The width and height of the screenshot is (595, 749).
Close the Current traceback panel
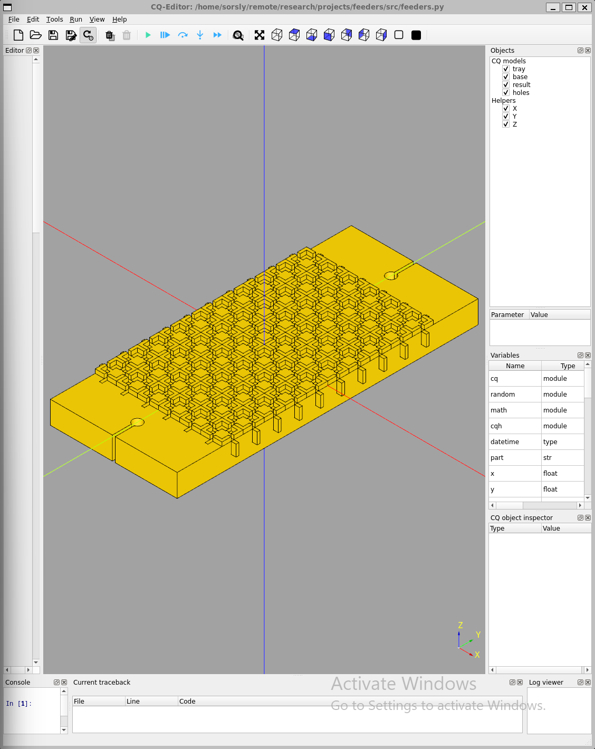pyautogui.click(x=520, y=683)
